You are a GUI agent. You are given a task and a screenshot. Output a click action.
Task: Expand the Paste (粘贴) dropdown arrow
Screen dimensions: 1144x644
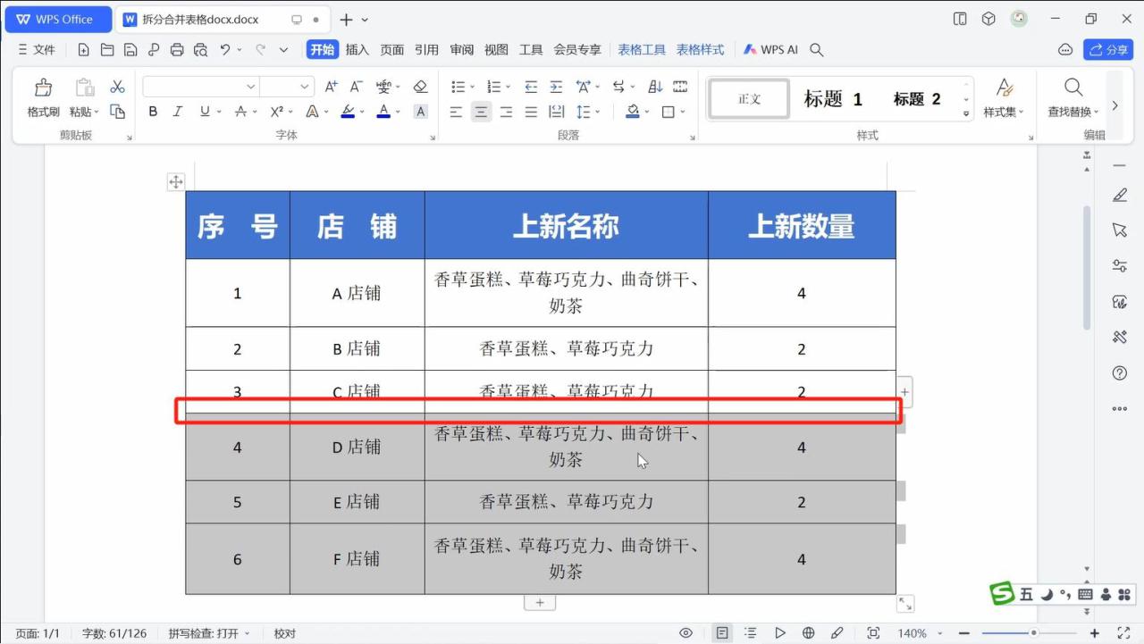pos(97,113)
